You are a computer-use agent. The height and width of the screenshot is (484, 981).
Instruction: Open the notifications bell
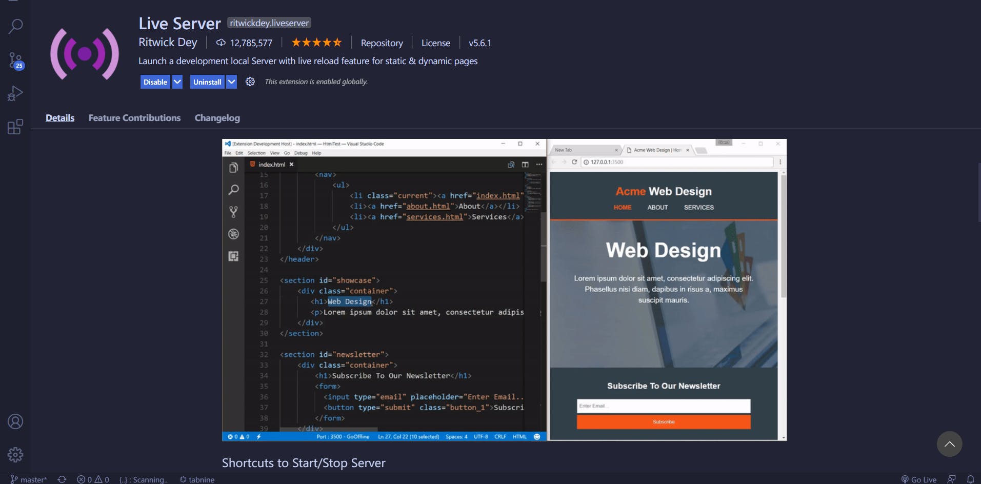(x=970, y=479)
